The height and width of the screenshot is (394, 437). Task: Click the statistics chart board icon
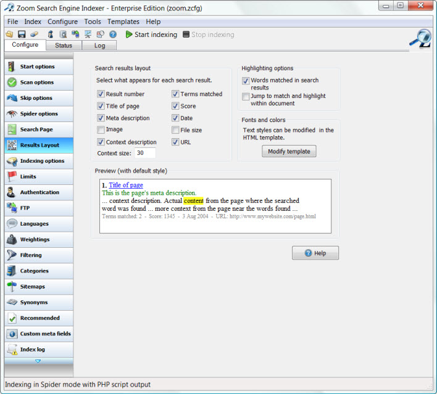(x=88, y=35)
